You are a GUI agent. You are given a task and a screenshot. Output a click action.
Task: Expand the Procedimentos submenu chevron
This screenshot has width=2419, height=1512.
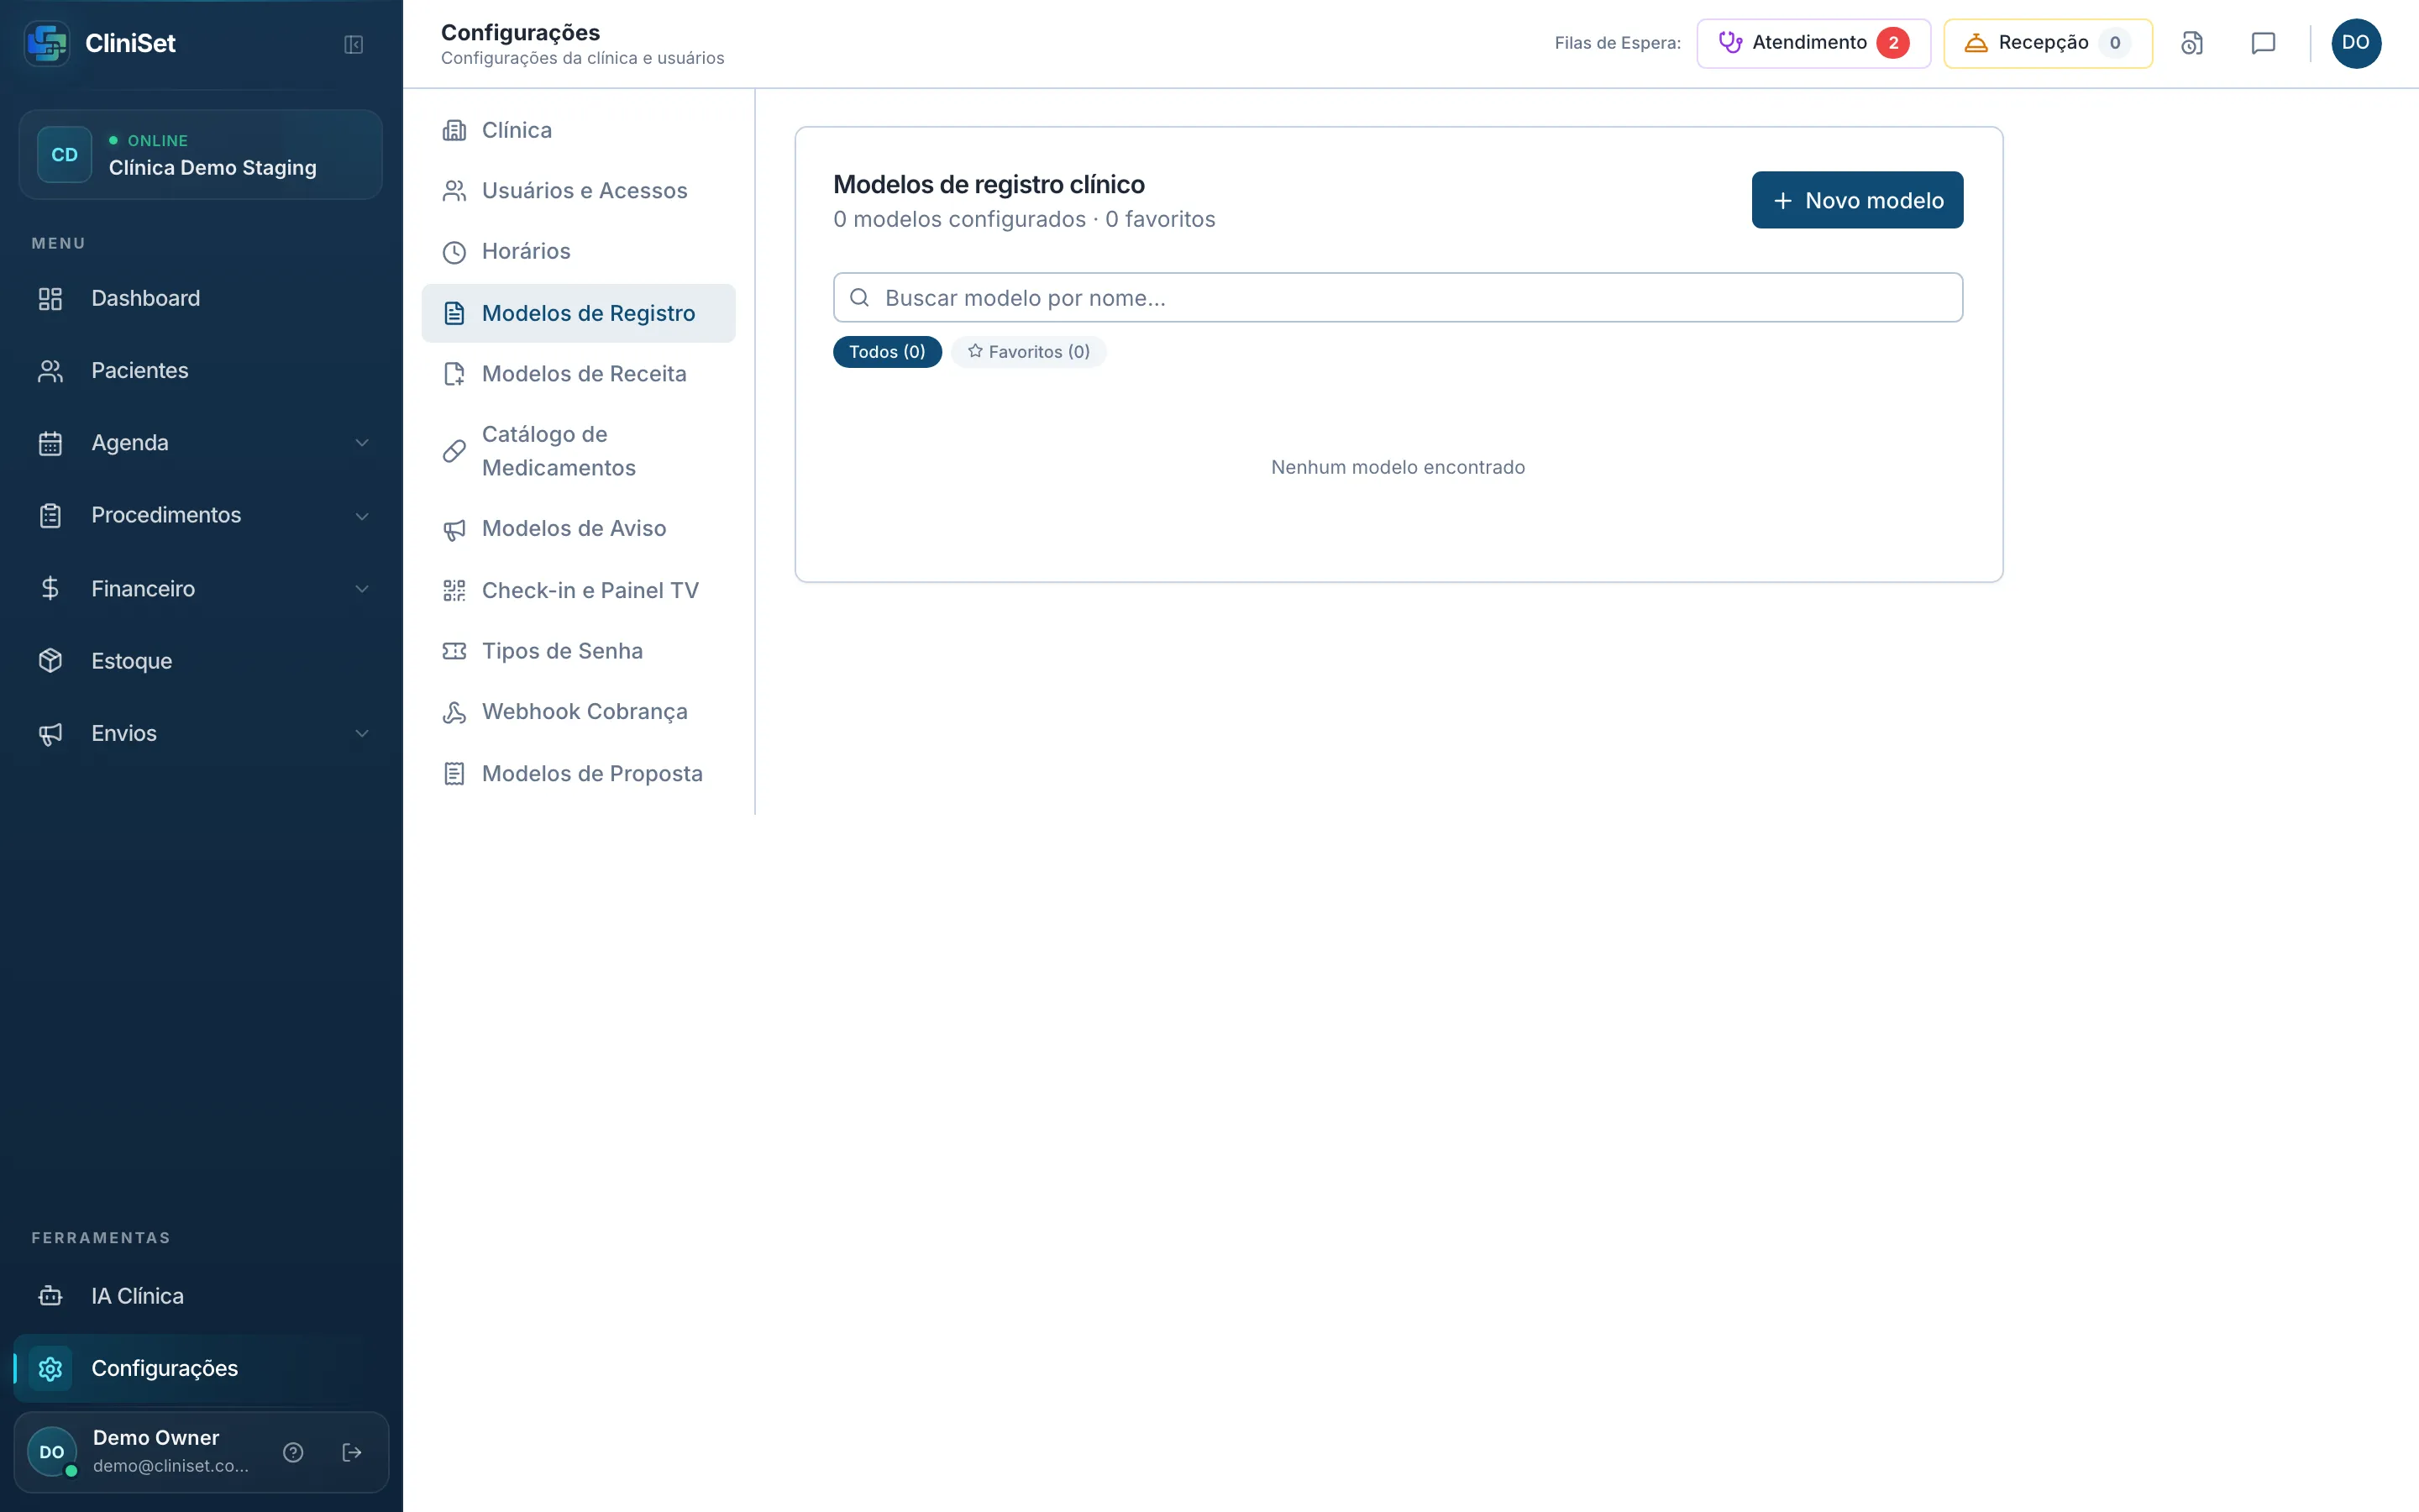point(362,516)
